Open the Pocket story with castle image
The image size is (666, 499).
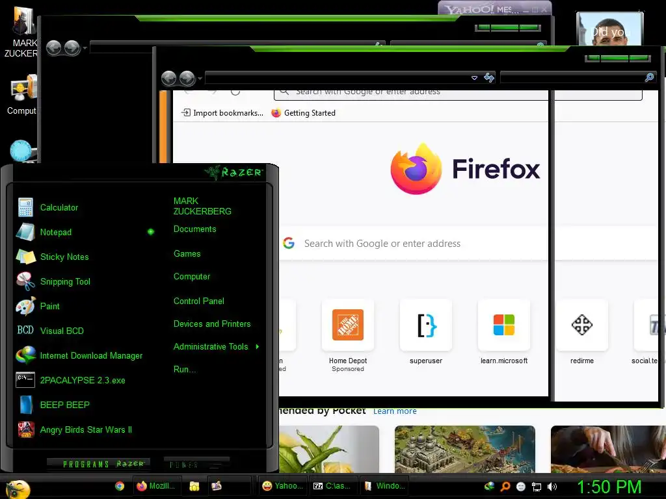point(464,450)
